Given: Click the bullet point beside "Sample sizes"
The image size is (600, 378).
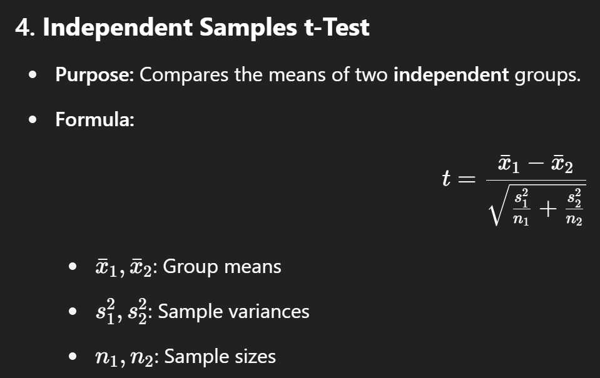Looking at the screenshot, I should 73,357.
